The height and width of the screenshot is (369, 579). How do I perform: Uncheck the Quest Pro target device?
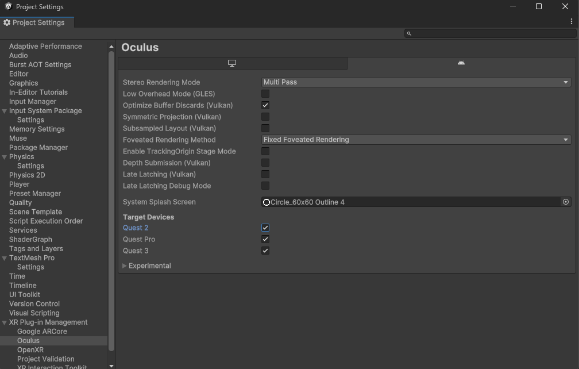[265, 239]
